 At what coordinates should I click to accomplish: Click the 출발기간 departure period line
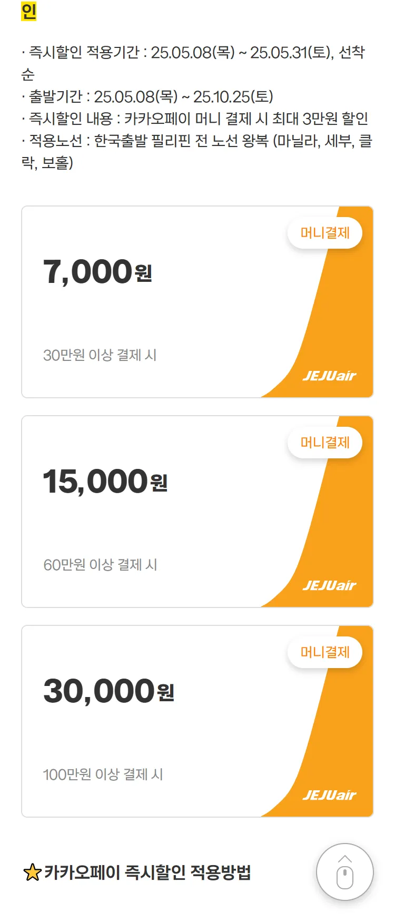click(x=147, y=97)
